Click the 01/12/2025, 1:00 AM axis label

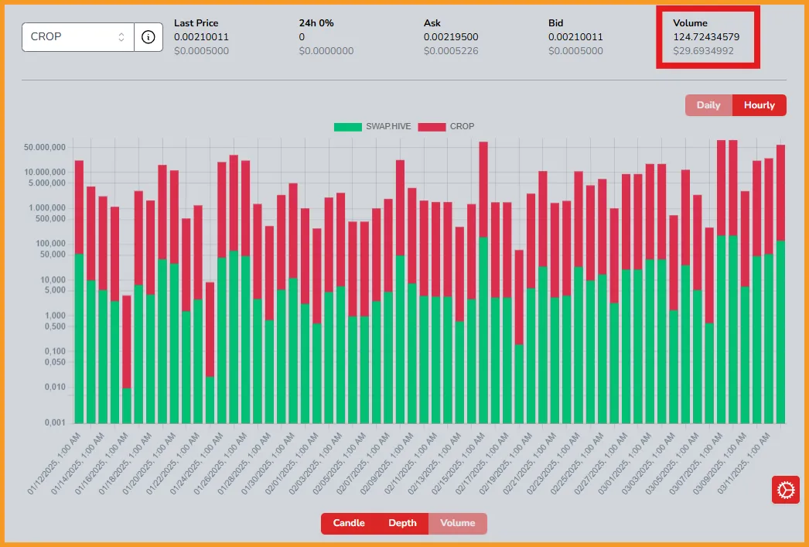56,463
